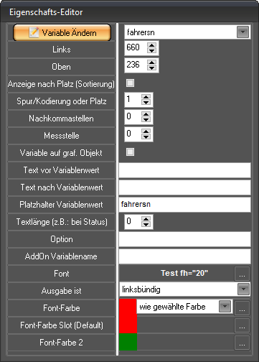Increase the Messstelle value
The height and width of the screenshot is (362, 259).
146,131
